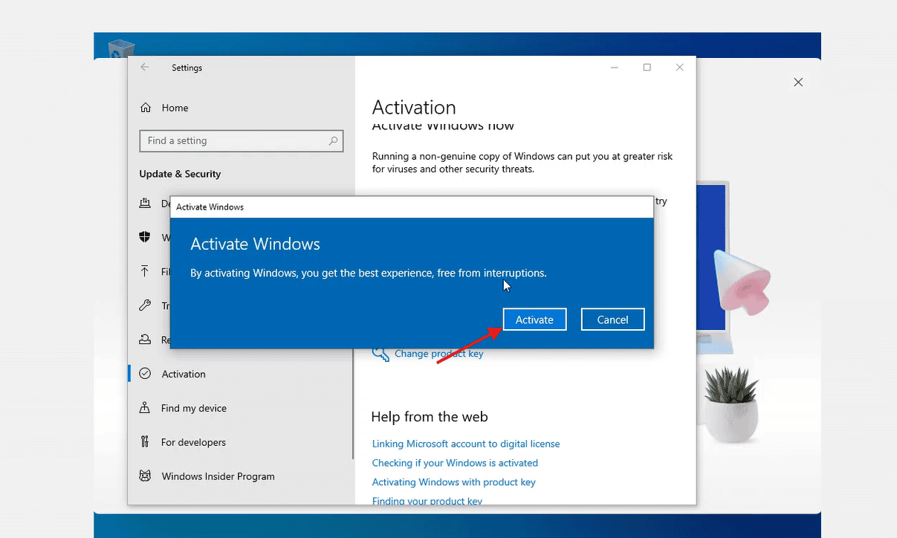This screenshot has height=538, width=897.
Task: Click the Find my device person icon
Action: (x=145, y=408)
